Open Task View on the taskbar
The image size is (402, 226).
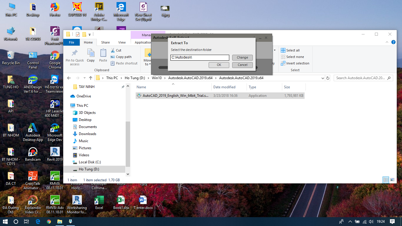coord(26,222)
